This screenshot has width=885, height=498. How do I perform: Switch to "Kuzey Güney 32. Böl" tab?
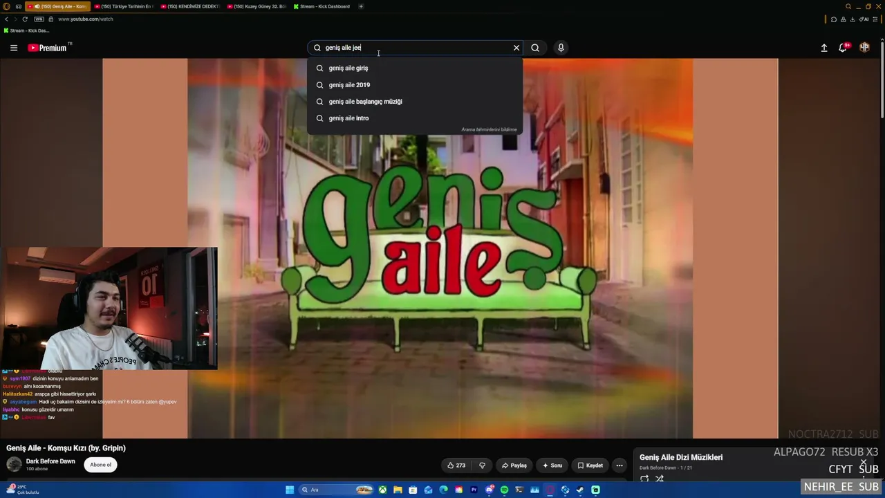[256, 6]
